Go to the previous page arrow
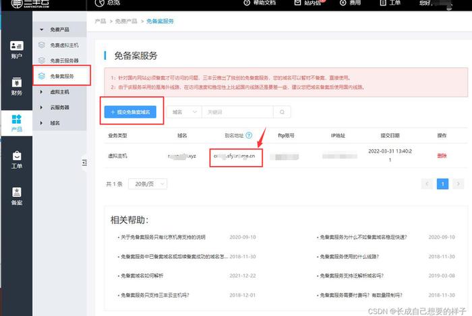Screen dimensions: 472x316 tap(427, 184)
